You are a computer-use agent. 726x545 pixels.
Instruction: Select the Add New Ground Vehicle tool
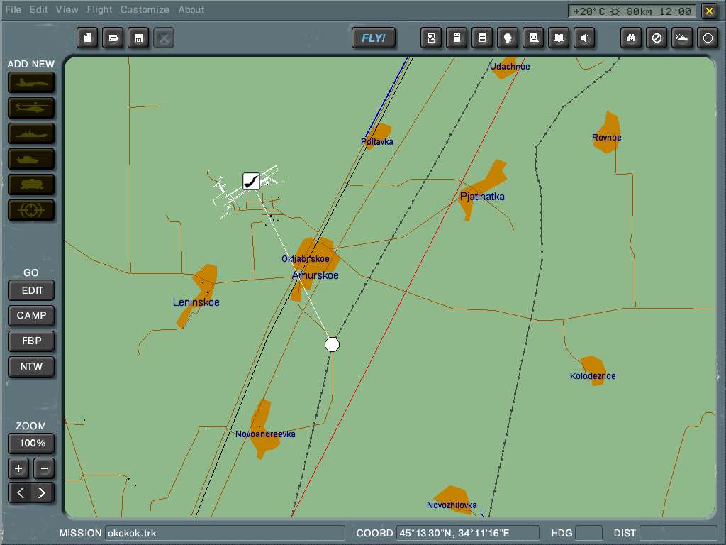tap(30, 159)
